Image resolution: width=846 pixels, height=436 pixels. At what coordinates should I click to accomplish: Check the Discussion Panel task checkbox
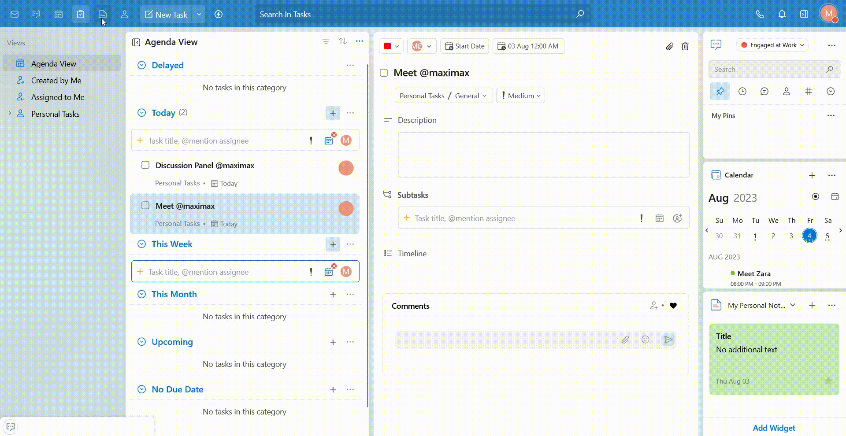click(145, 165)
